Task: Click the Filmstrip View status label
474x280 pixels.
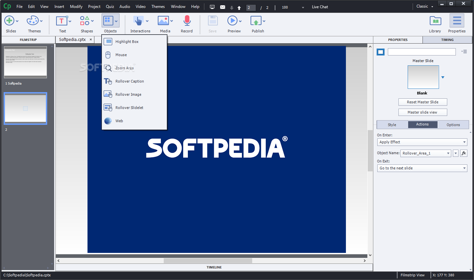Action: point(413,275)
